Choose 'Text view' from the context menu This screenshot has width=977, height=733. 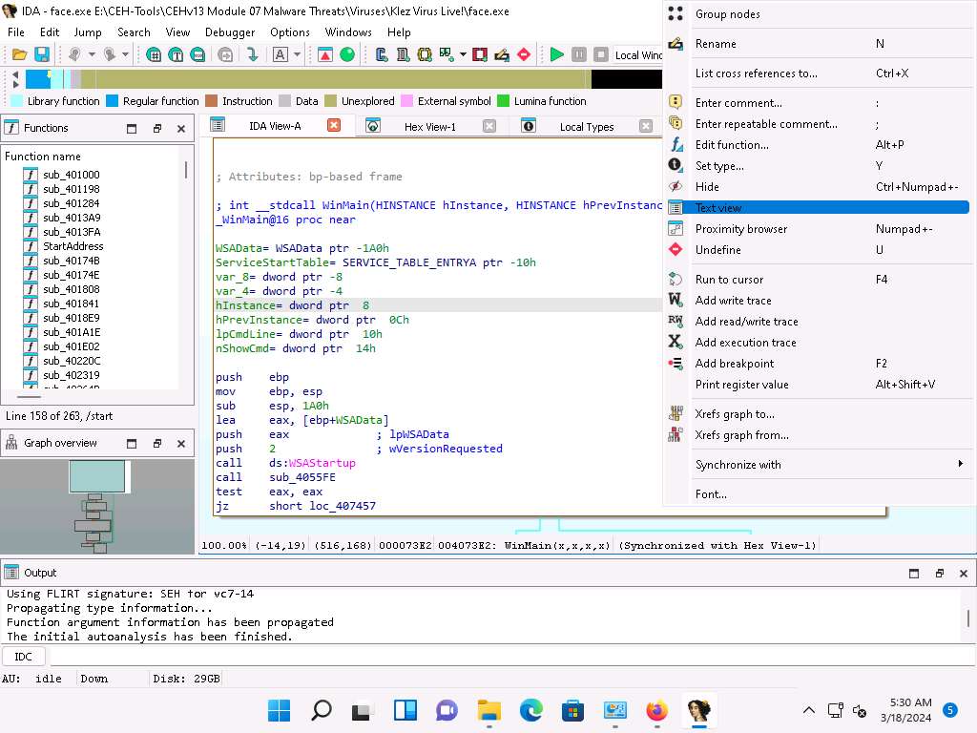point(718,208)
